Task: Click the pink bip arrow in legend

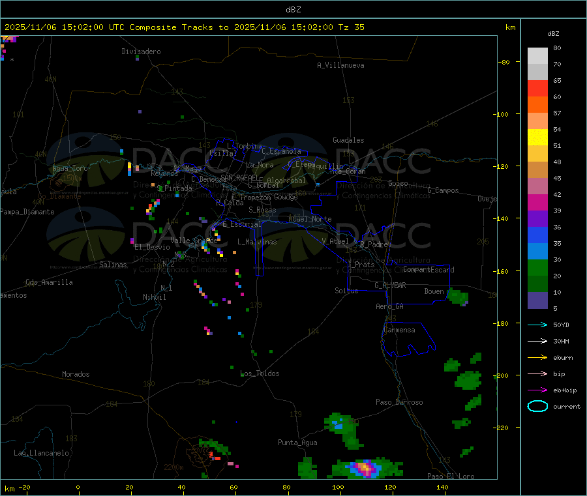Action: coord(537,373)
